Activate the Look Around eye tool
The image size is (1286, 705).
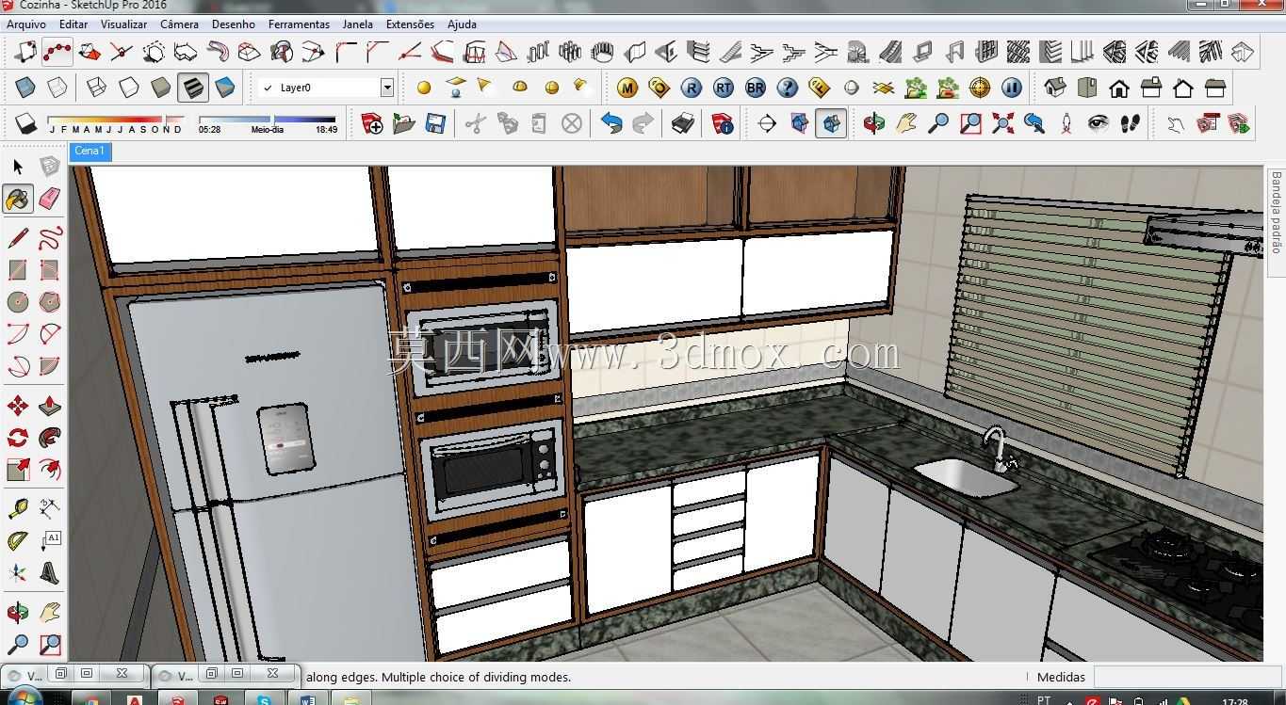[x=1099, y=123]
